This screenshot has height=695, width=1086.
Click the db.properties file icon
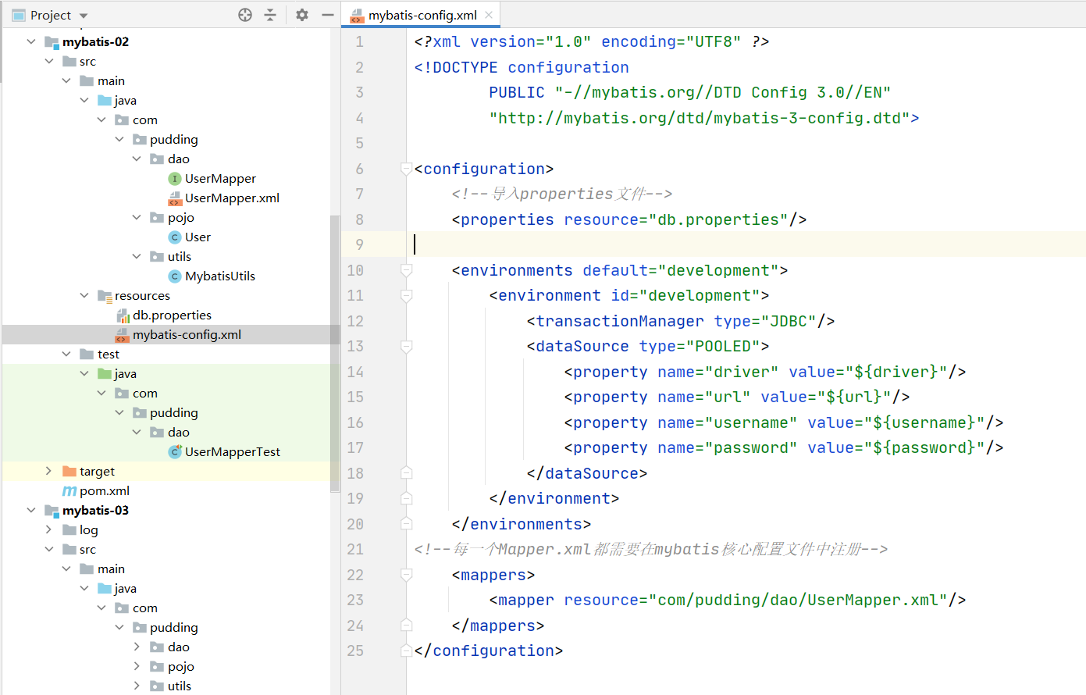click(123, 315)
